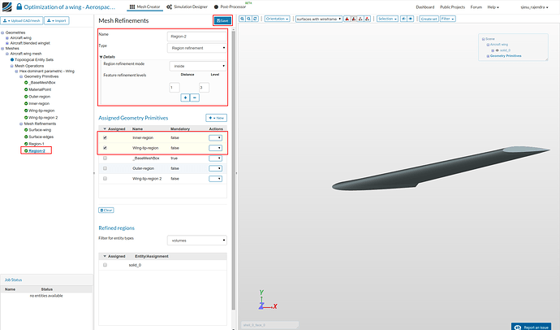Switch to the Simulation Designer tab
The image size is (560, 330).
[187, 7]
